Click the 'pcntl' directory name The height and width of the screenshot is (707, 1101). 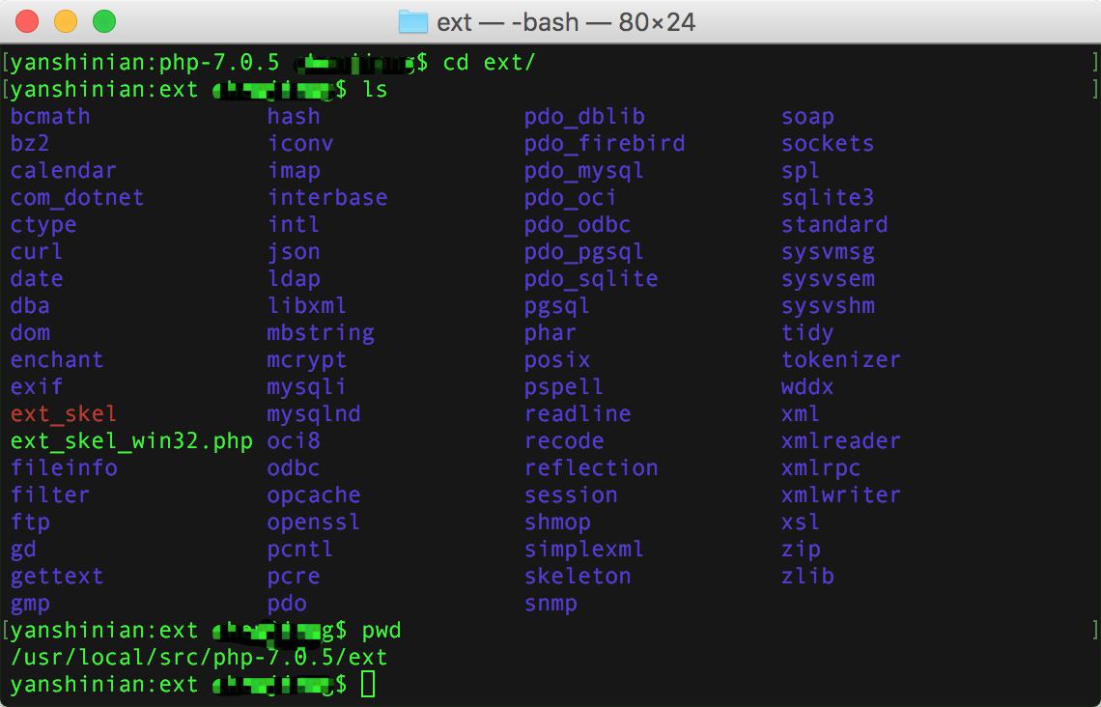pos(300,549)
